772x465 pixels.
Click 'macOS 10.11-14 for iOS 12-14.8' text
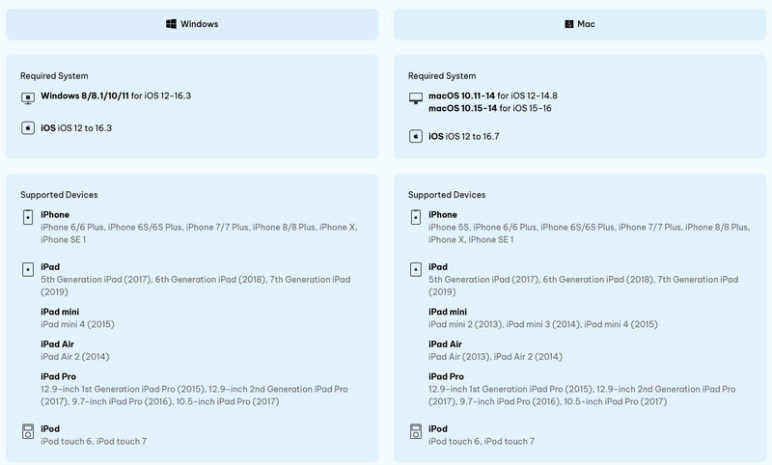coord(493,96)
